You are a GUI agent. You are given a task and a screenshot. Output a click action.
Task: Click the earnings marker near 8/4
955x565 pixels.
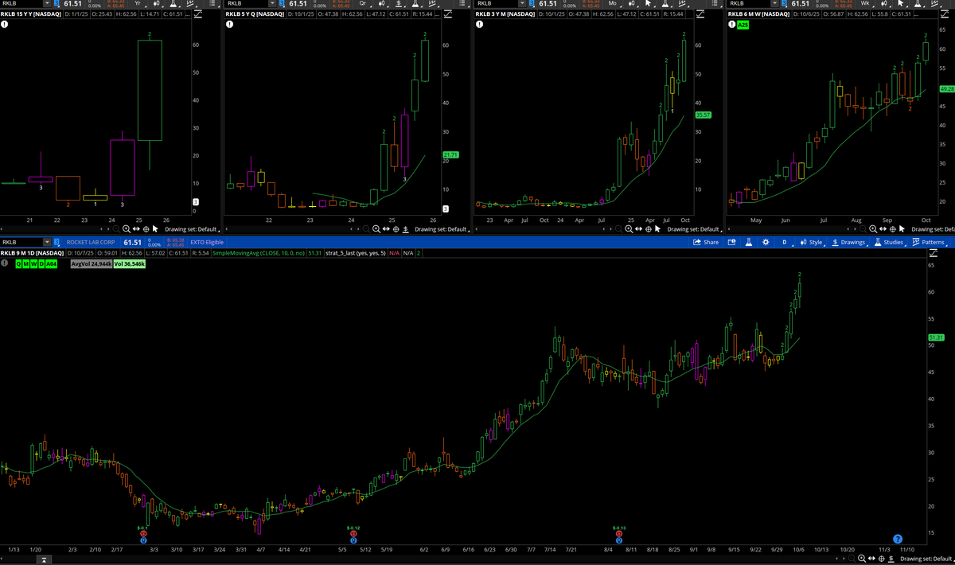(618, 534)
